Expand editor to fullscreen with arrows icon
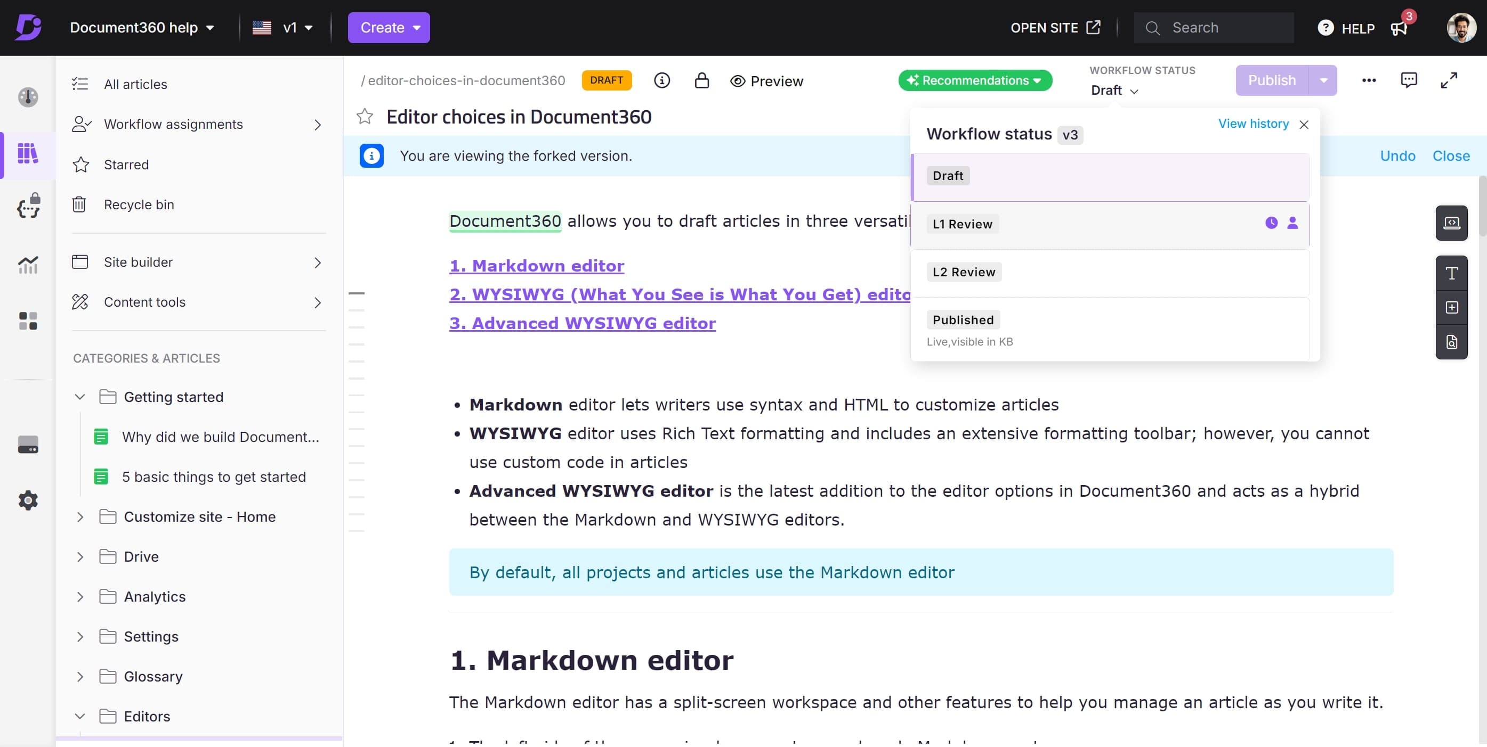The image size is (1487, 747). (x=1450, y=81)
